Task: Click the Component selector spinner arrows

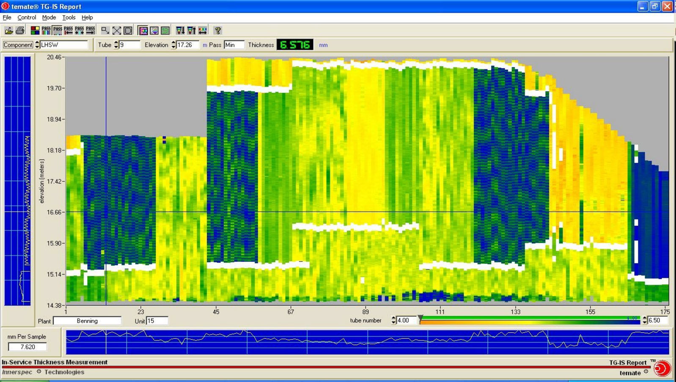Action: (x=37, y=45)
